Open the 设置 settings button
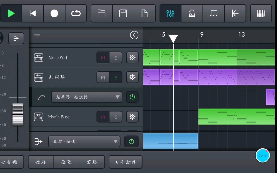Viewport: 277px width, 173px height. [x=66, y=162]
